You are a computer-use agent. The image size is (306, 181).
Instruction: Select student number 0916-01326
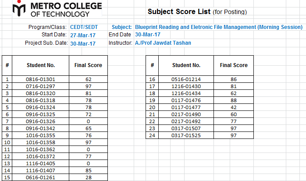click(41, 121)
